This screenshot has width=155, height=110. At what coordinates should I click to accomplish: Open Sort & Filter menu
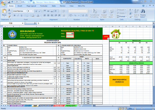pos(136,13)
